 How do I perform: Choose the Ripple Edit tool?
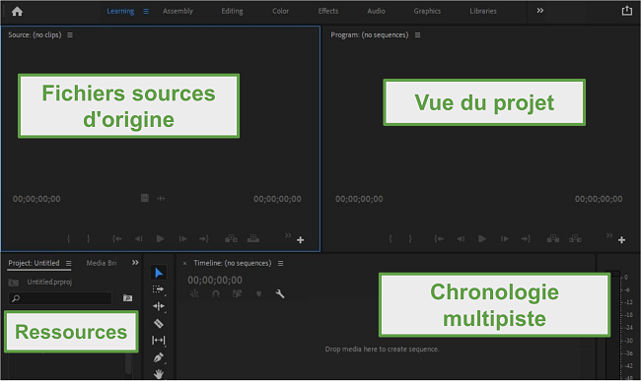click(x=159, y=306)
